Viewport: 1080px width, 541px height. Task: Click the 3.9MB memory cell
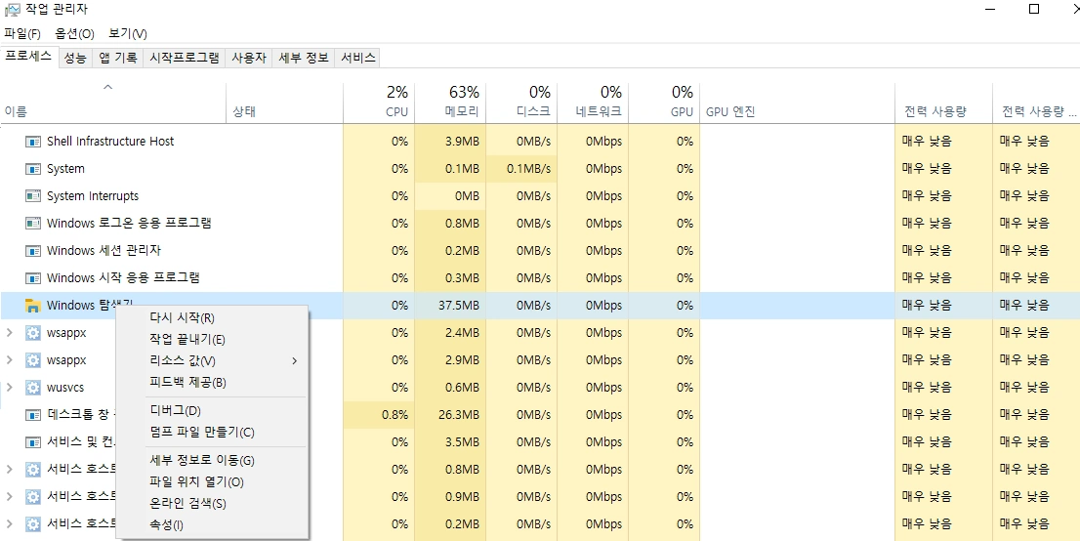tap(450, 142)
